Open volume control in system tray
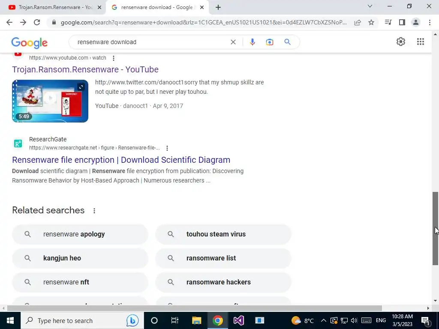The height and width of the screenshot is (329, 439). 354,320
